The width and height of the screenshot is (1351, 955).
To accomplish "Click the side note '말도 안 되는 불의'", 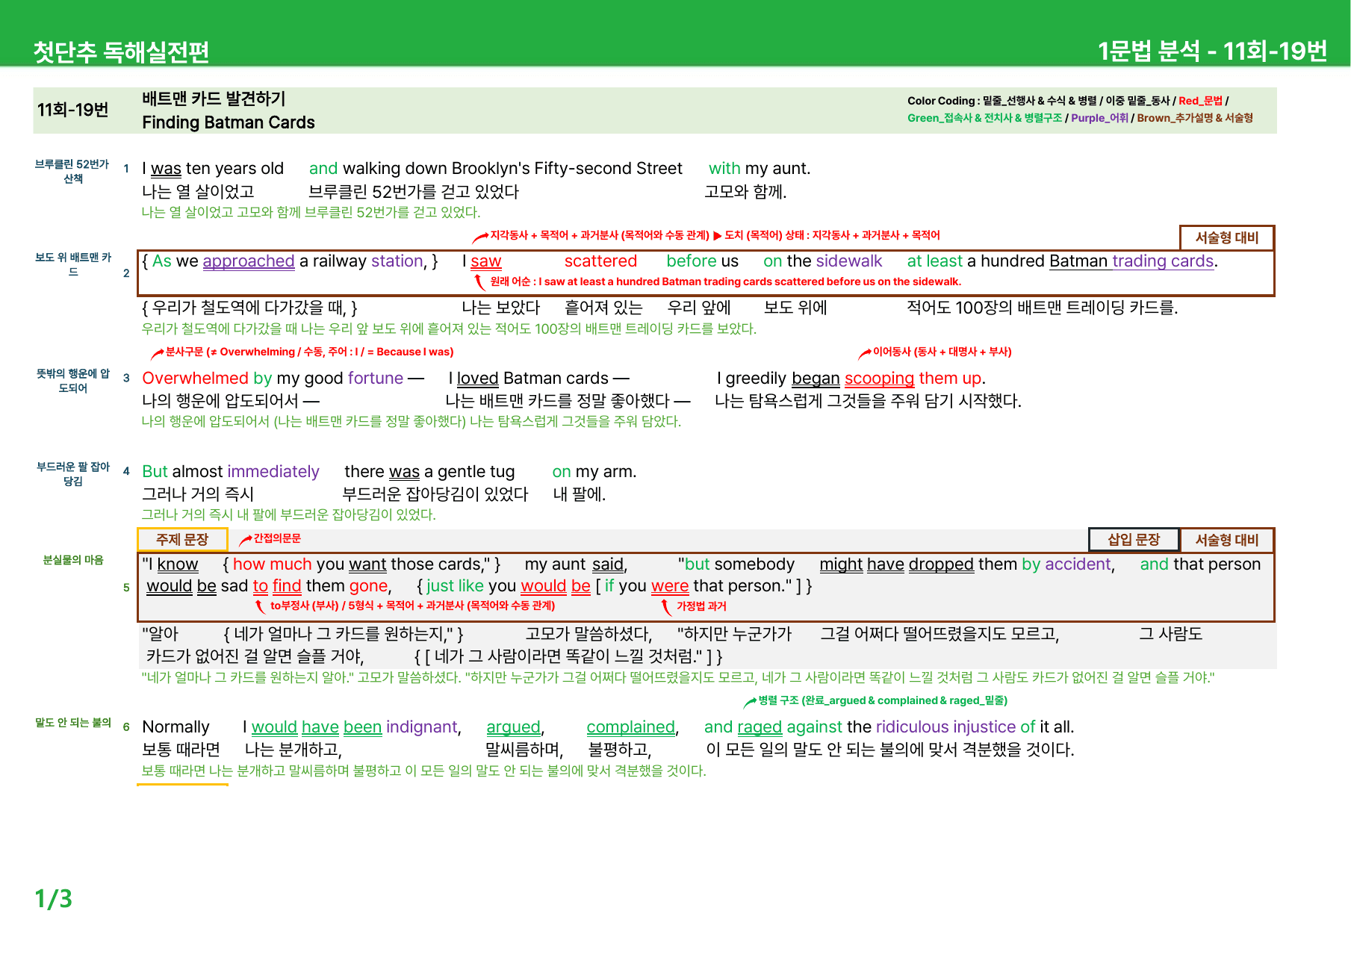I will click(73, 723).
